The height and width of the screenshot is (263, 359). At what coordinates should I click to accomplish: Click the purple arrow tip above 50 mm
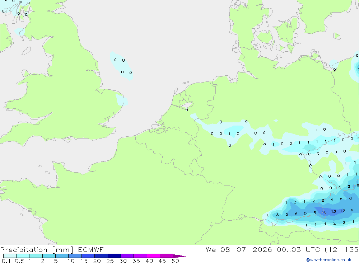click(x=179, y=256)
